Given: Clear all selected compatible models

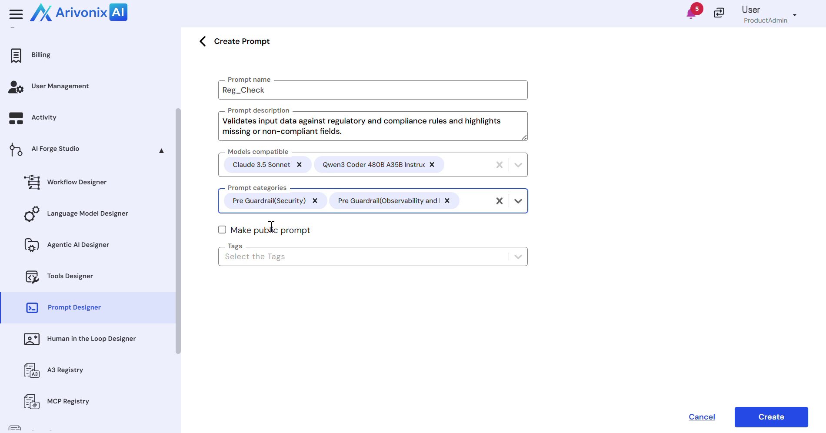Looking at the screenshot, I should click(499, 165).
